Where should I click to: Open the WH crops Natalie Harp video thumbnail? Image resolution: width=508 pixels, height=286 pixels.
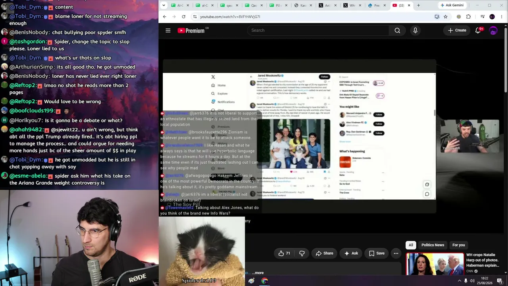tap(435, 264)
